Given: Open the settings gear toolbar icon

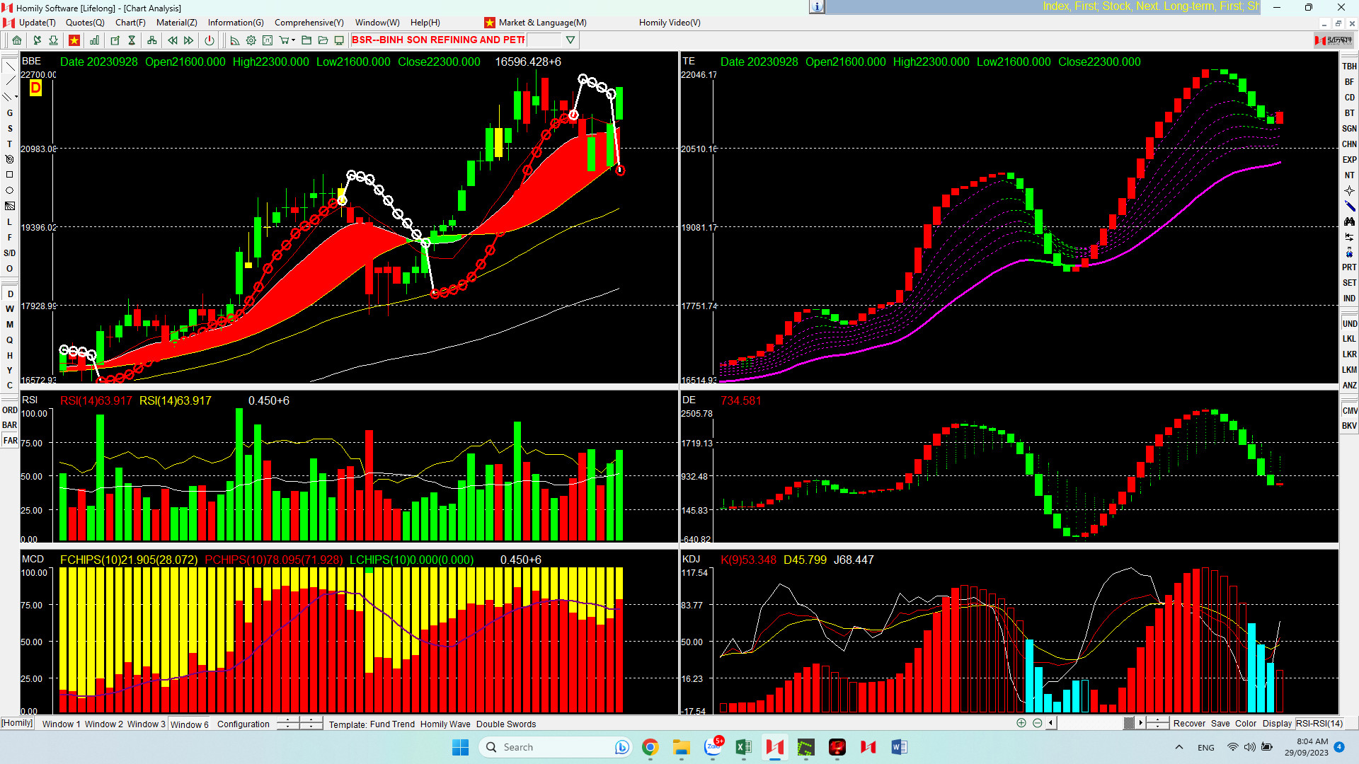Looking at the screenshot, I should pyautogui.click(x=251, y=40).
